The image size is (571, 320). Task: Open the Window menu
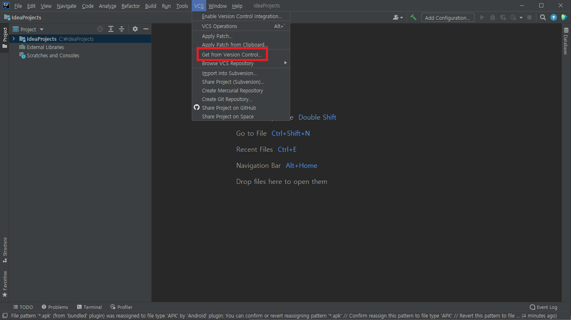(218, 6)
